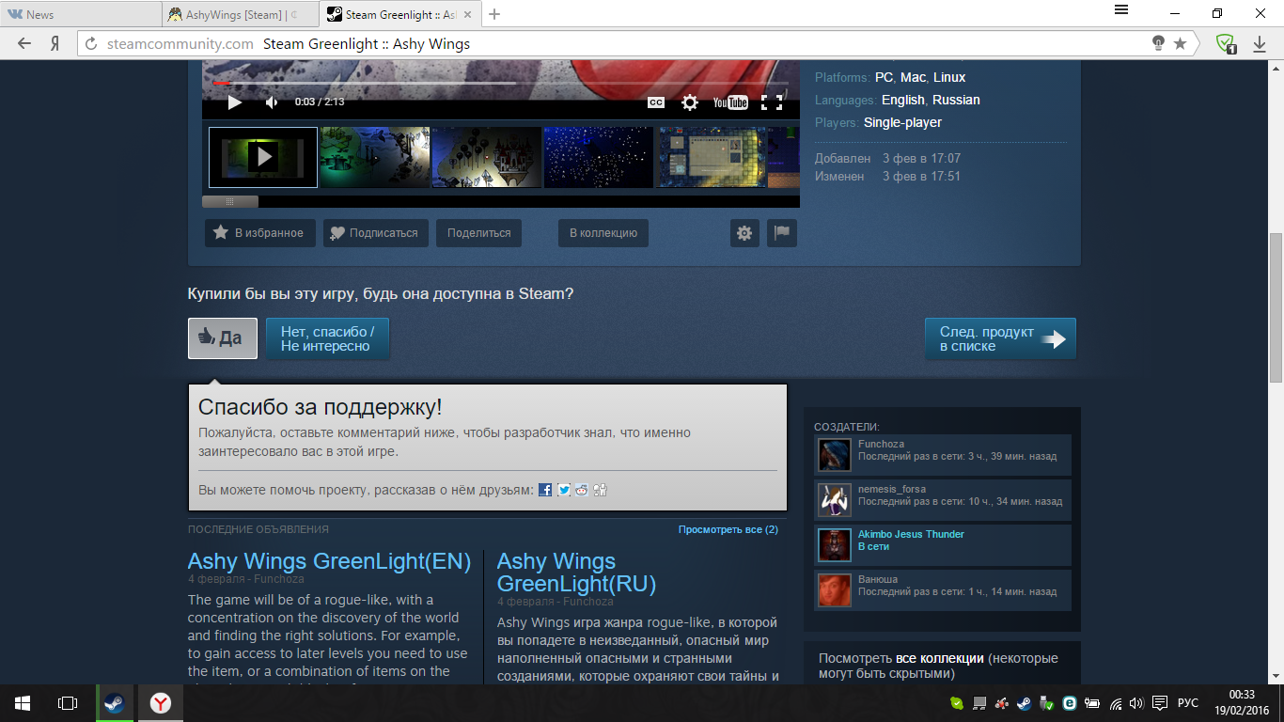Click the thumbnail strip horizontal scrollbar handle
This screenshot has width=1284, height=722.
[230, 201]
